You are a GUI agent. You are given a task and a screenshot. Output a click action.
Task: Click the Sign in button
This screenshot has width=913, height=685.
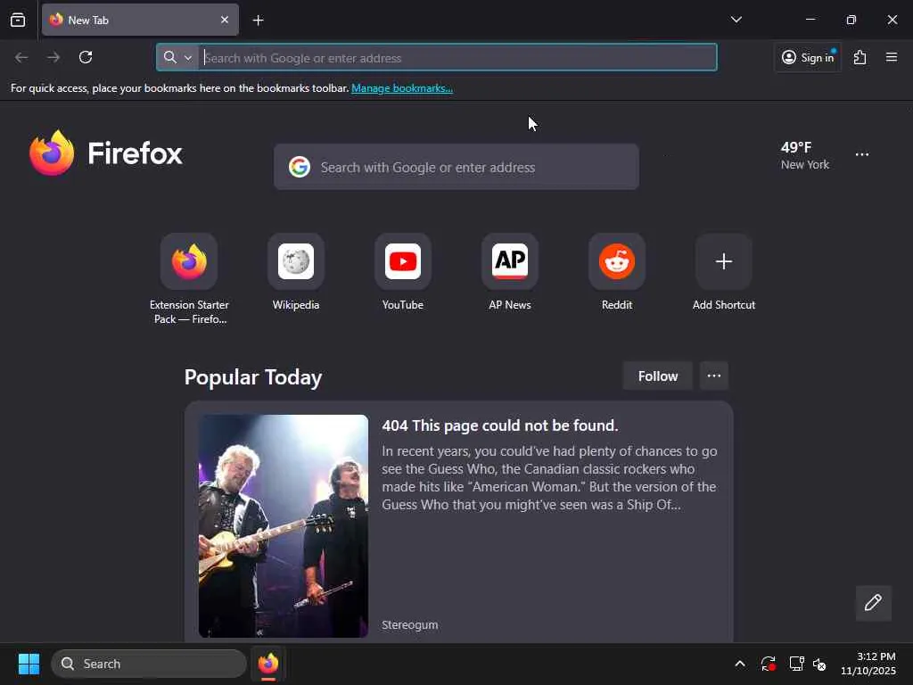[808, 57]
